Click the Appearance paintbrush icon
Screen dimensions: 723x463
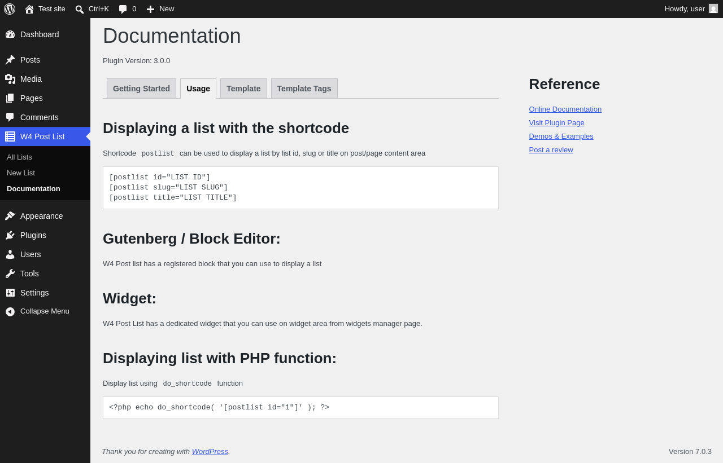point(10,216)
